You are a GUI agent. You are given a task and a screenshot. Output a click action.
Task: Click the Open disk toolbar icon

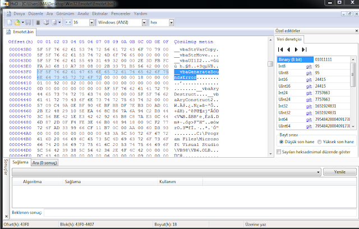coord(46,22)
